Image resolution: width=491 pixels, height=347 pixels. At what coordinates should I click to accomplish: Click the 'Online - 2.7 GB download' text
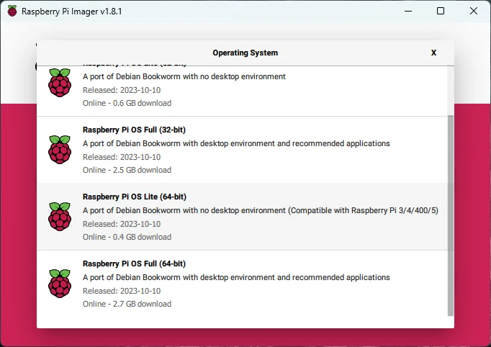click(127, 304)
